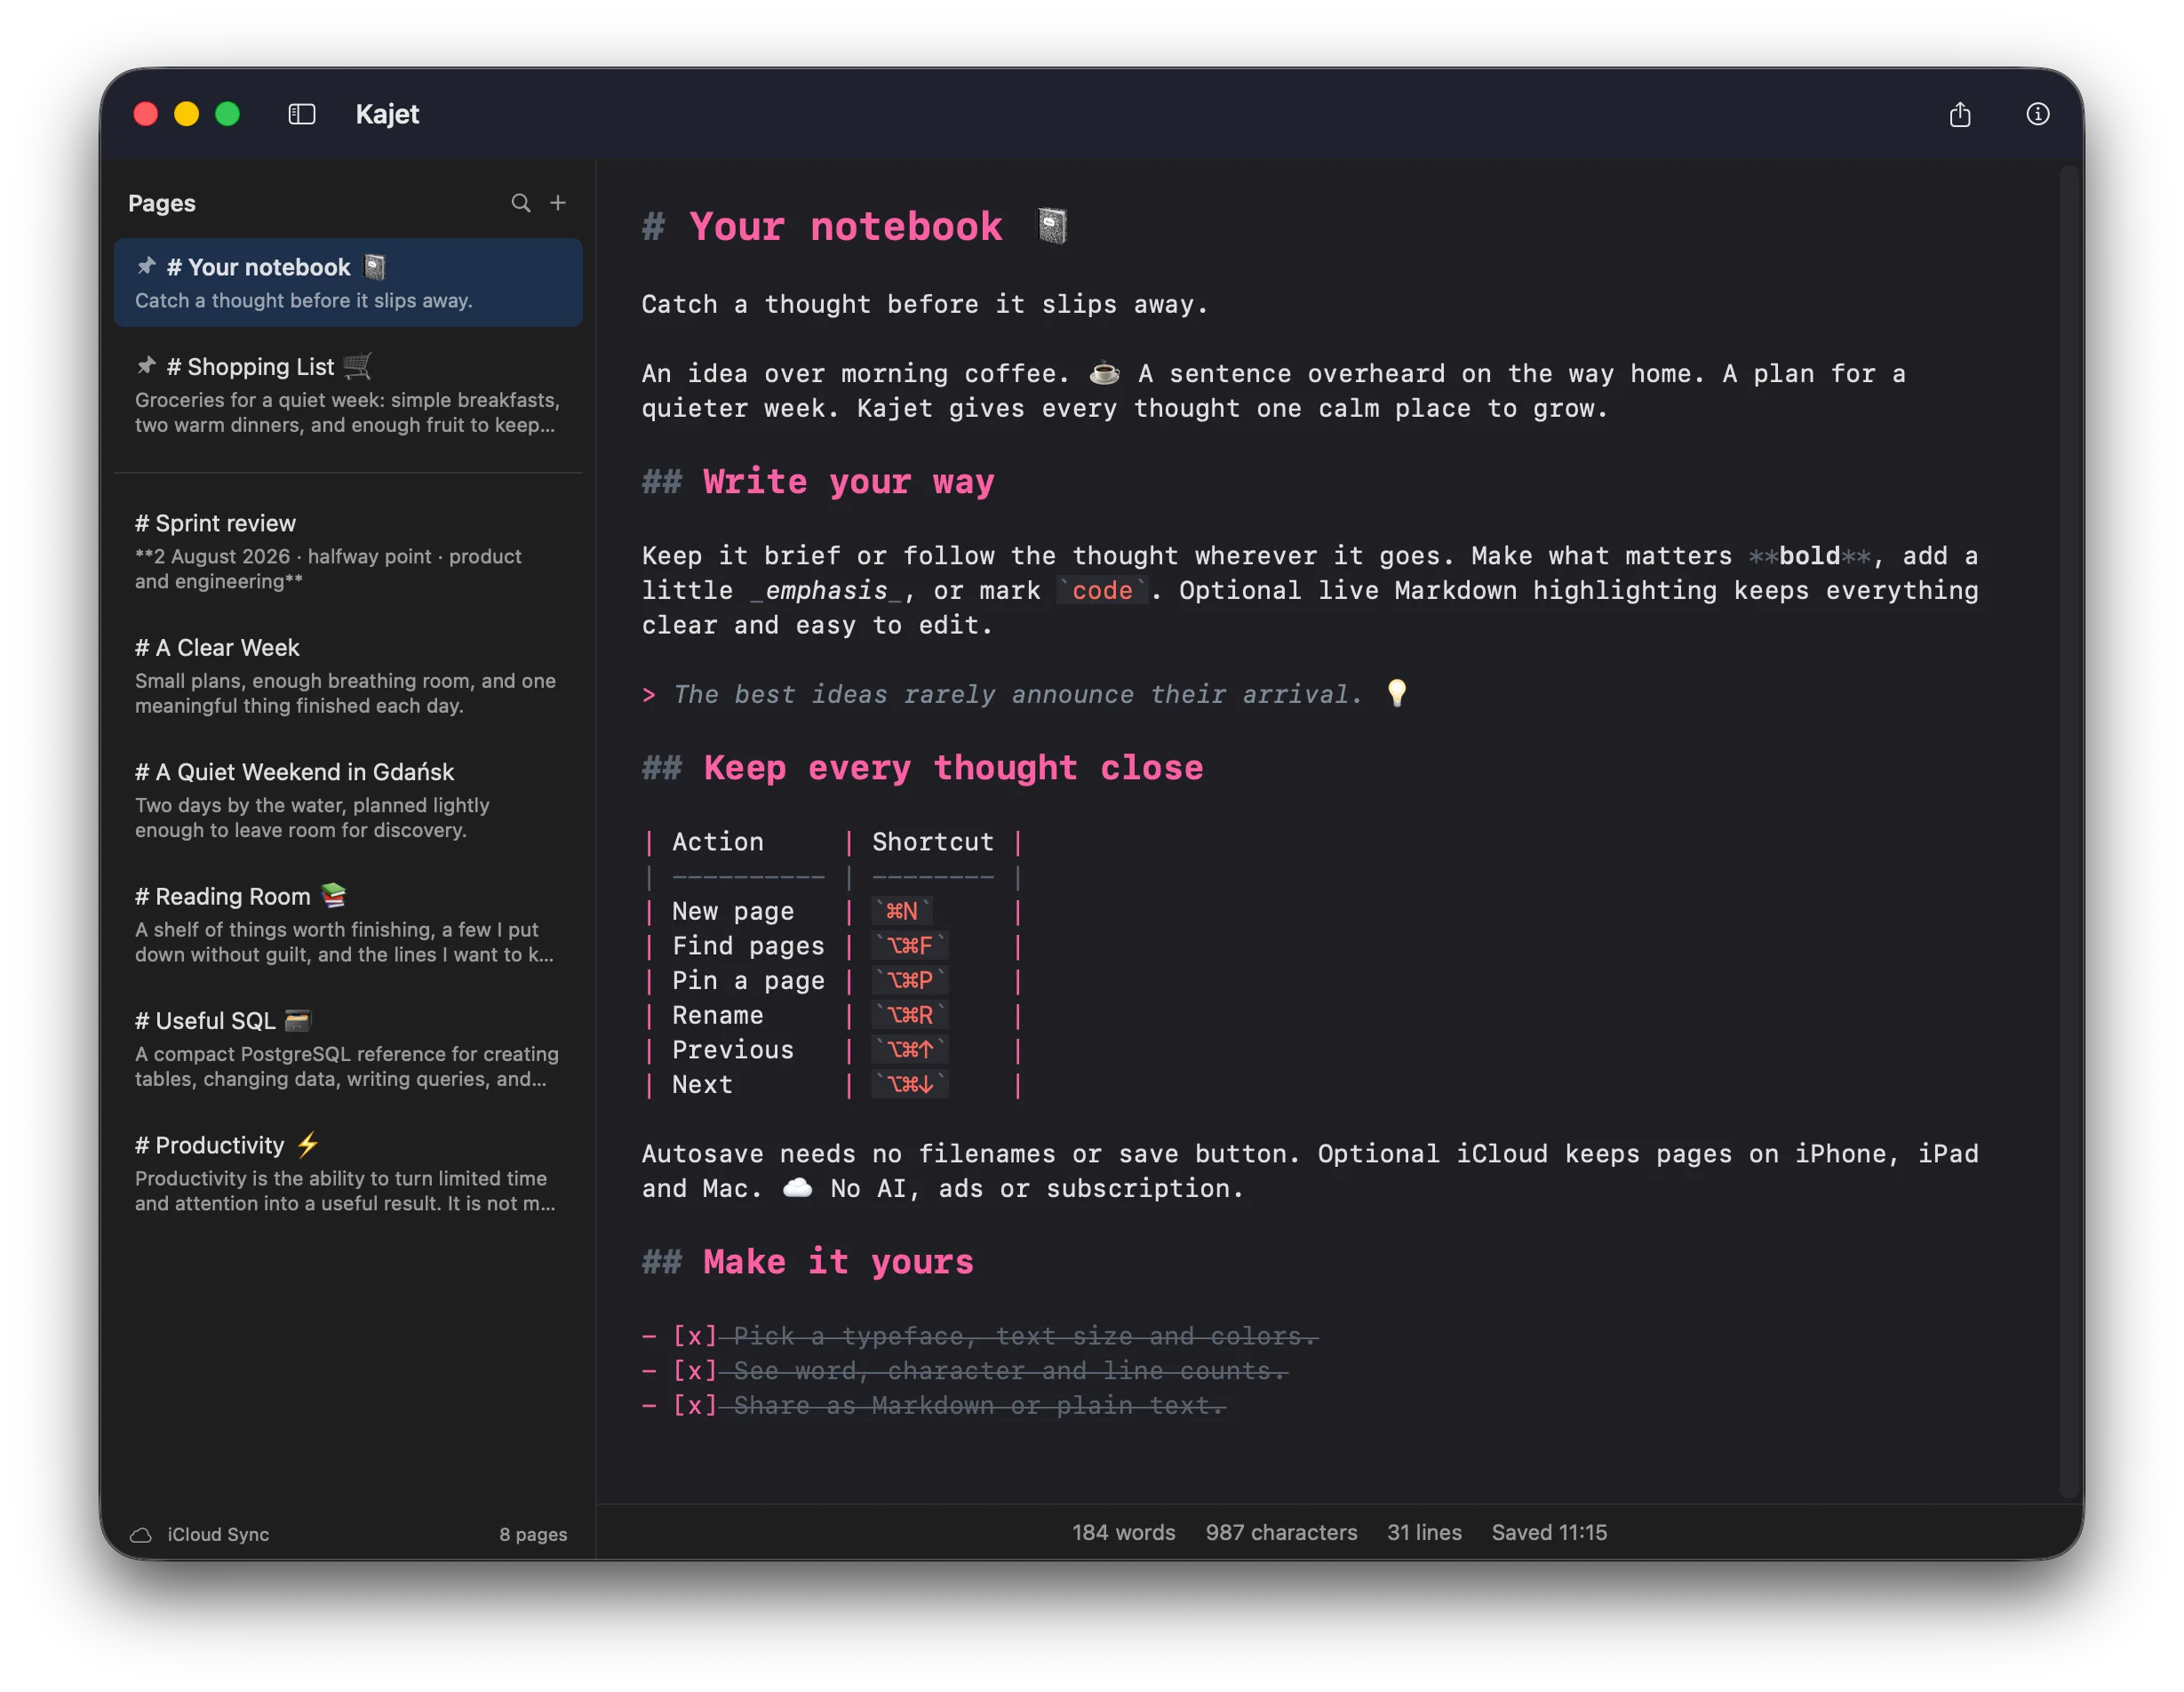2184x1692 pixels.
Task: Toggle the checkbox for Pick a typeface
Action: 695,1336
